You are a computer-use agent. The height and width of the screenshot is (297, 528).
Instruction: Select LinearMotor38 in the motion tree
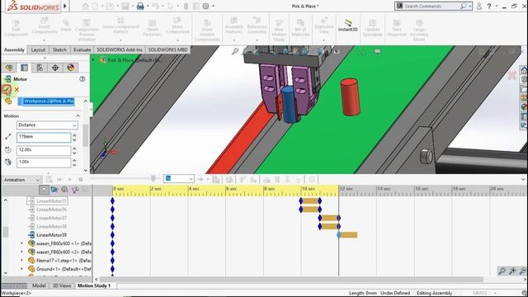click(51, 226)
